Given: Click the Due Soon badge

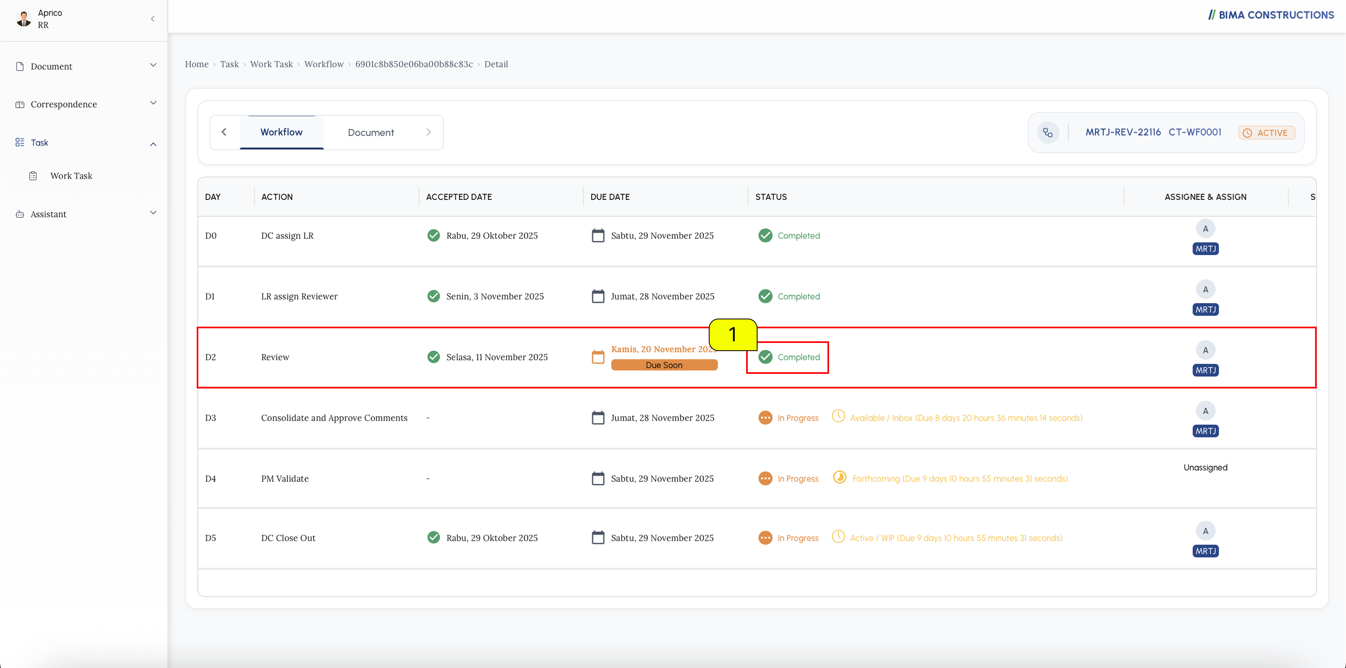Looking at the screenshot, I should pos(664,365).
